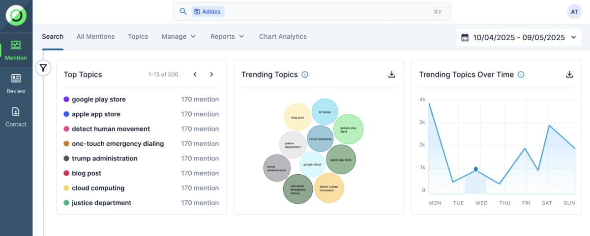This screenshot has height=236, width=590.
Task: Download the Trending Topics Over Time chart
Action: pyautogui.click(x=569, y=75)
